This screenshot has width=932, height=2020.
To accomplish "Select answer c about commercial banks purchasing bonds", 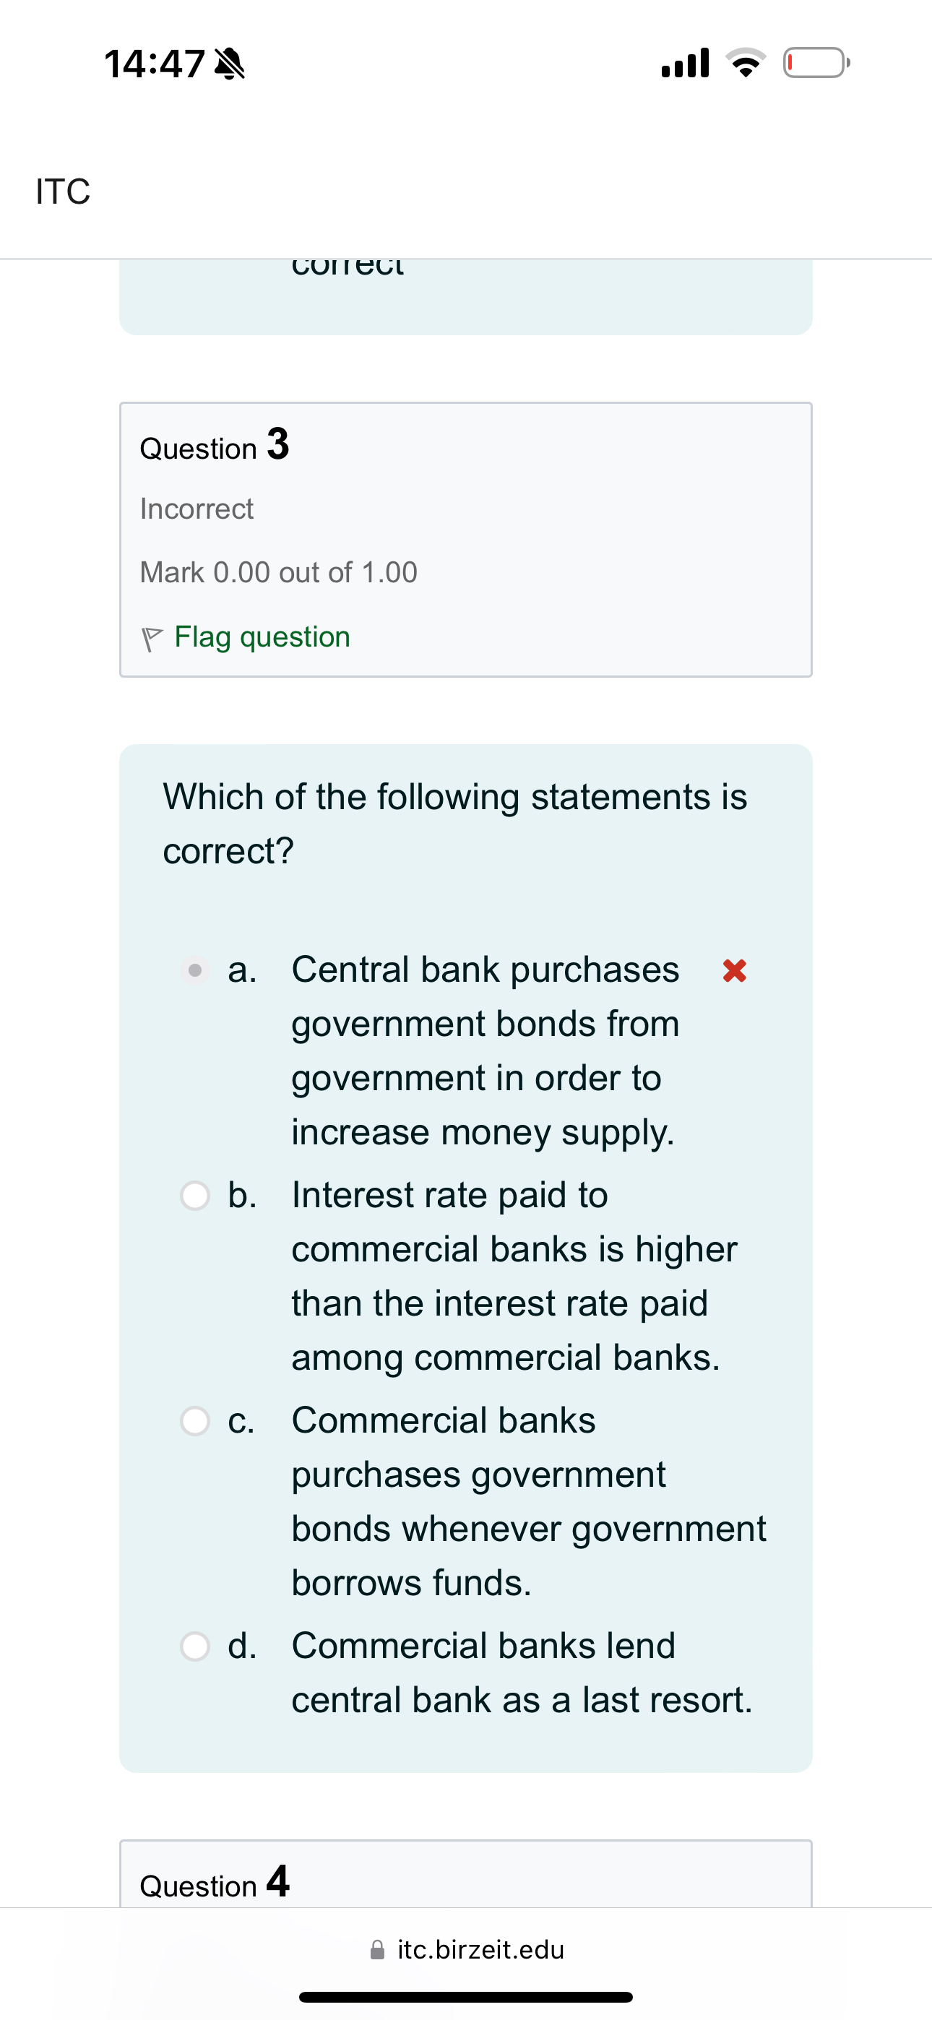I will (194, 1421).
